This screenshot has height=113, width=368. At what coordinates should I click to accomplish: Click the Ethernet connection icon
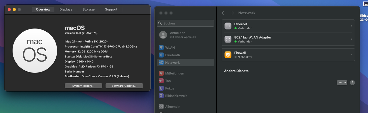coord(228,26)
